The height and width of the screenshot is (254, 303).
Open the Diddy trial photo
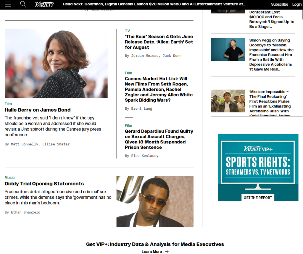click(x=155, y=201)
